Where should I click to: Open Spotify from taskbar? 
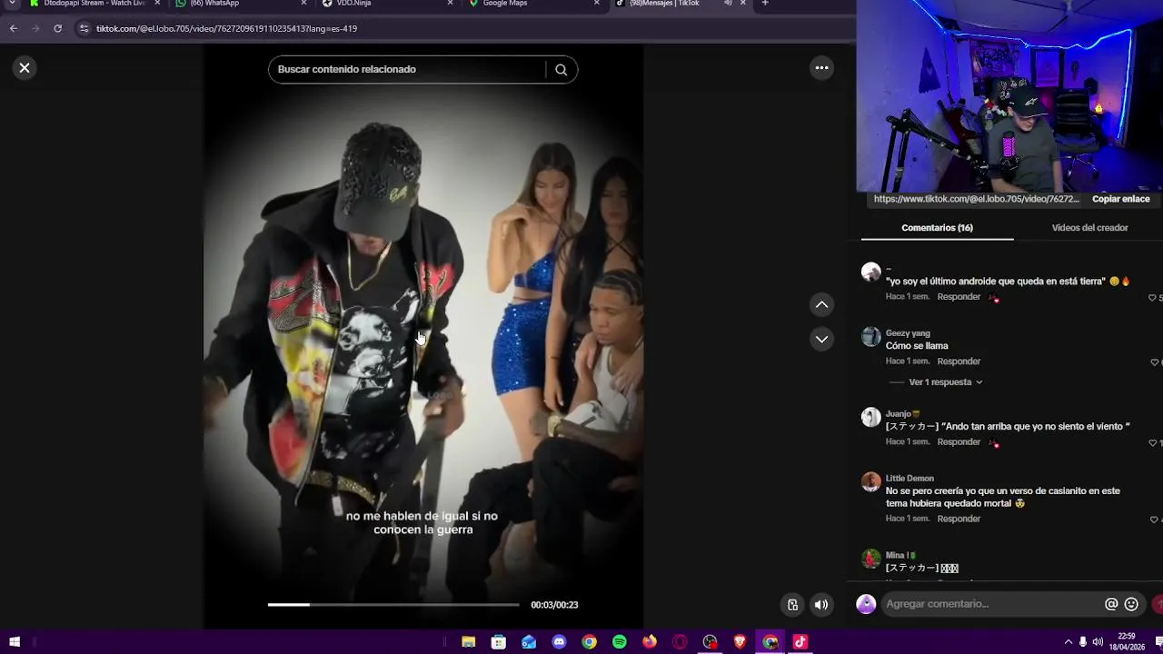[619, 642]
